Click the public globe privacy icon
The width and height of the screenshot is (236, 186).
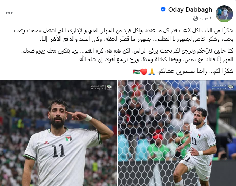tap(195, 19)
